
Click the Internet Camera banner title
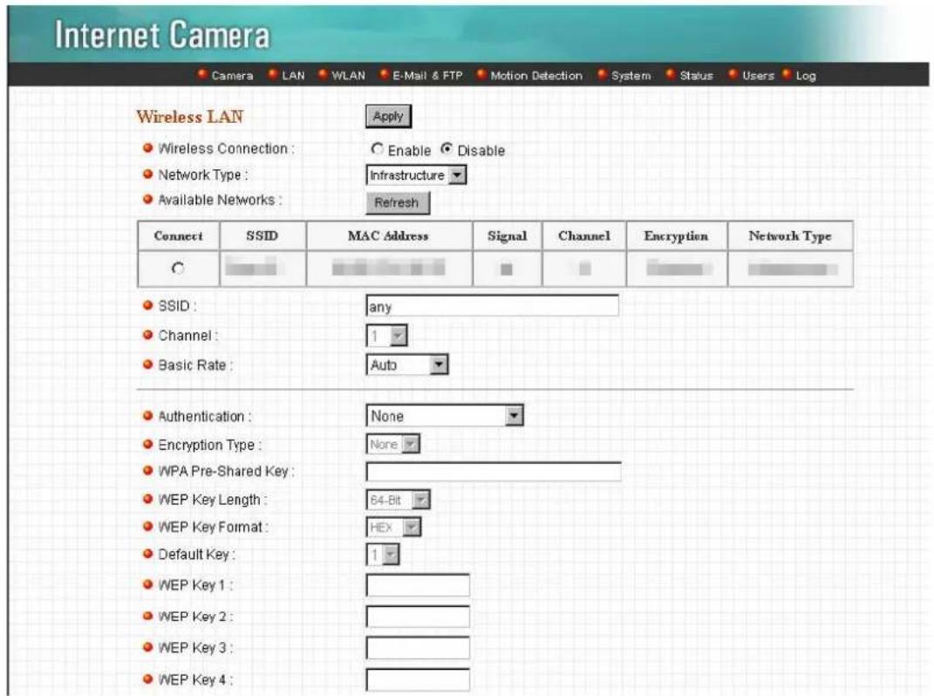[162, 35]
